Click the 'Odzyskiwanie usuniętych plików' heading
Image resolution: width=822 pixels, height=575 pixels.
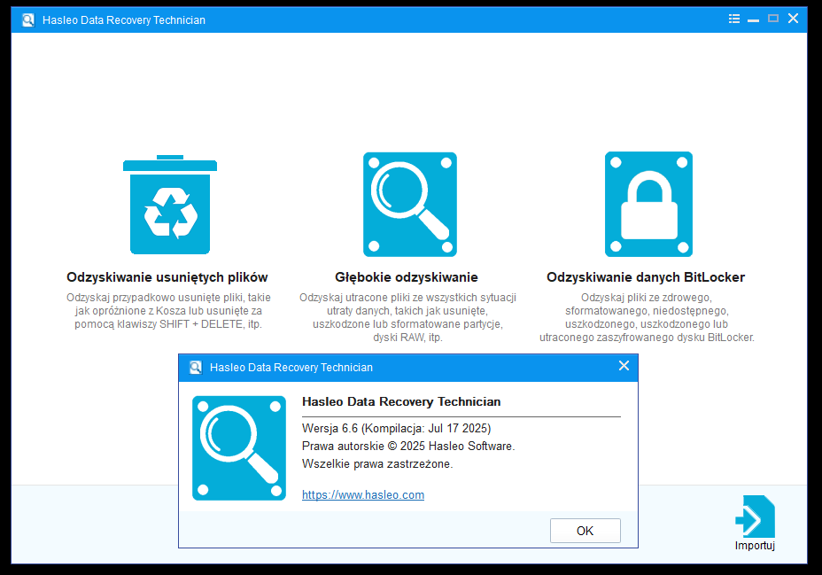pyautogui.click(x=167, y=277)
